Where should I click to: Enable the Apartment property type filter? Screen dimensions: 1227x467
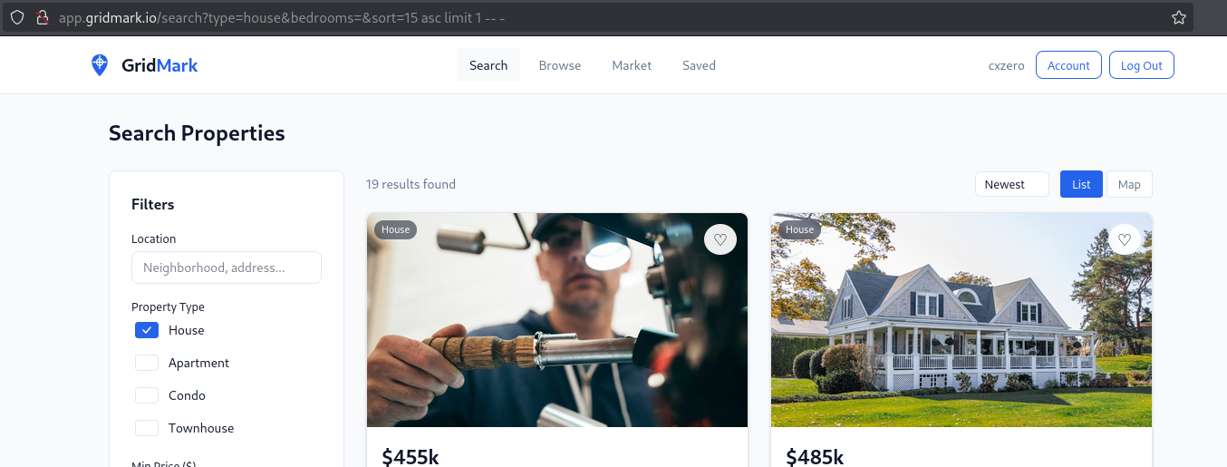[x=147, y=363]
